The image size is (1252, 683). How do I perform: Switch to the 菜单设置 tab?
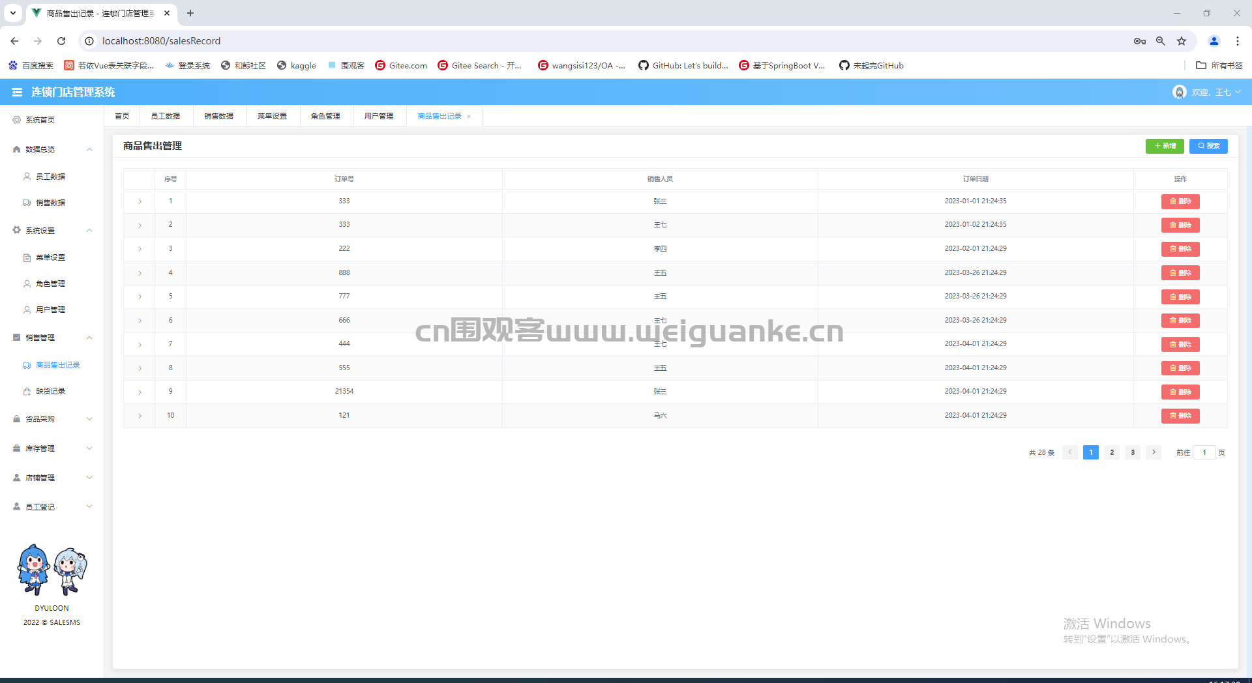pos(272,116)
